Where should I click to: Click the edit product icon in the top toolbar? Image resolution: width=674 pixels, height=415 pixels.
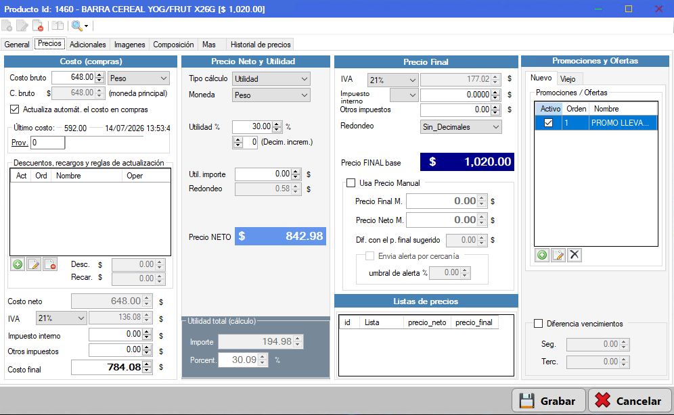pos(22,26)
